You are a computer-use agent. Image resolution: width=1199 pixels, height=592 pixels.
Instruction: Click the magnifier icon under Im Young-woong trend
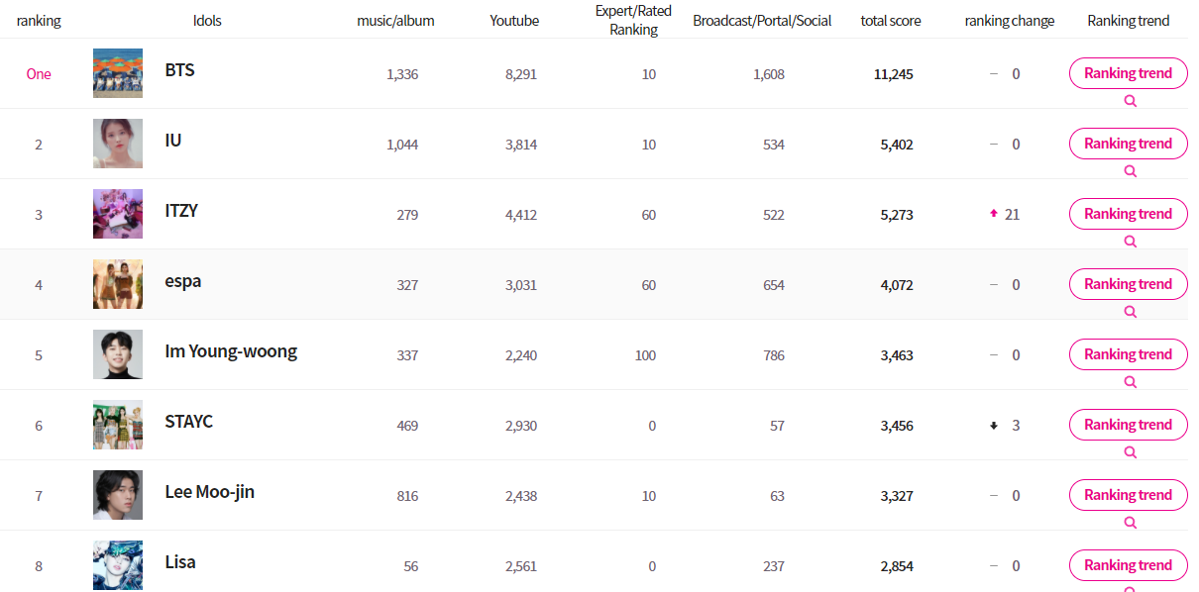click(x=1131, y=382)
